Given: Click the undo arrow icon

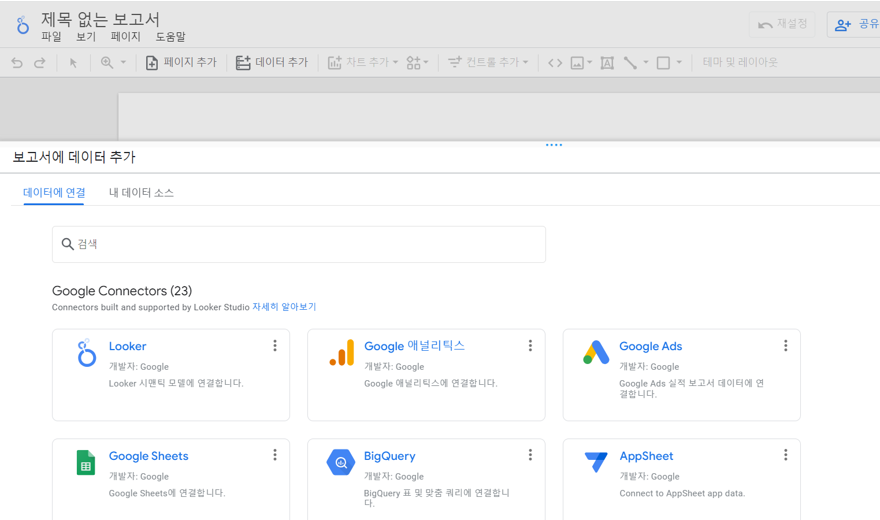Looking at the screenshot, I should coord(17,63).
